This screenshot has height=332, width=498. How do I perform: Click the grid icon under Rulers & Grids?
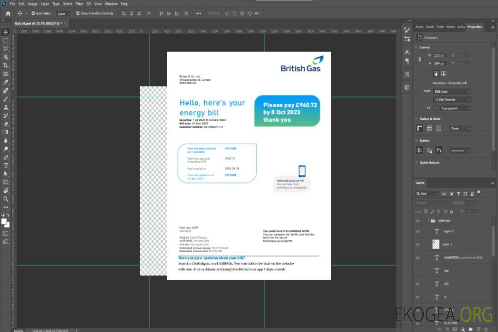click(x=429, y=128)
